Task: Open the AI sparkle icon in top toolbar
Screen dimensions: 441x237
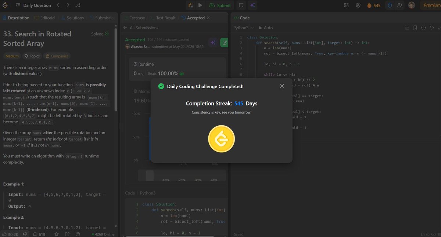Action: pos(252,5)
